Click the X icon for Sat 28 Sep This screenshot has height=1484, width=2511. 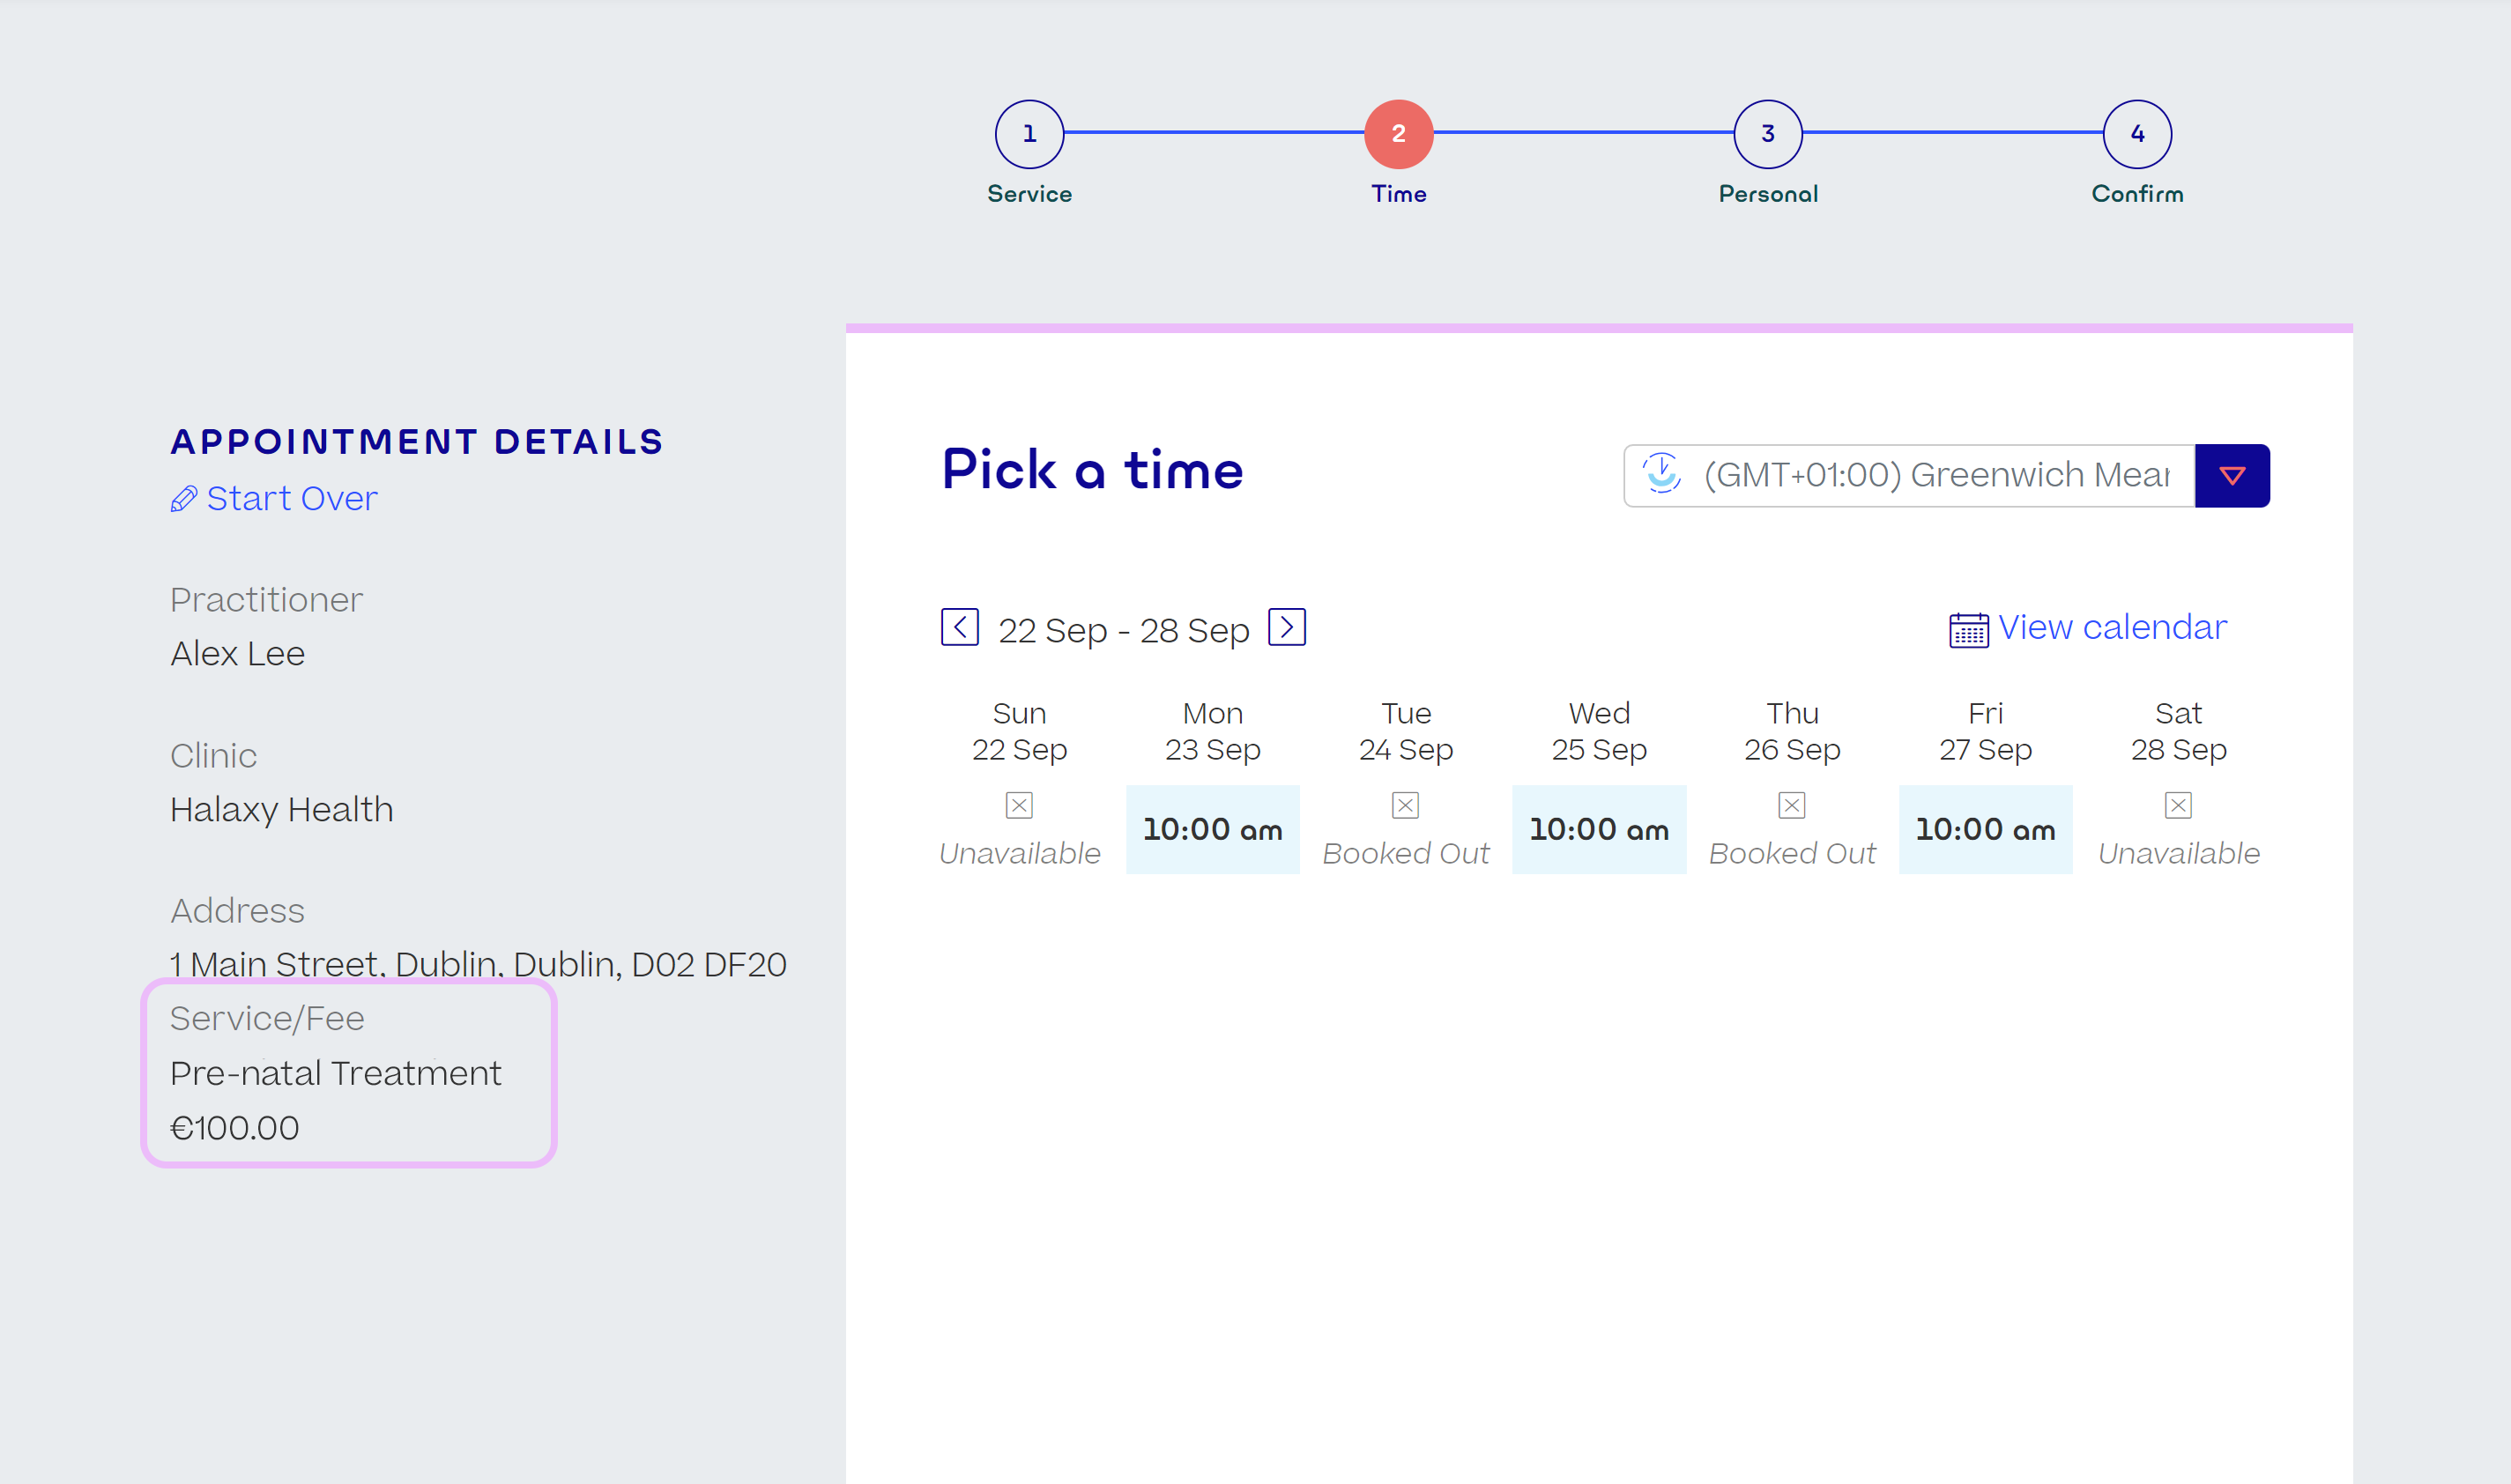coord(2178,805)
